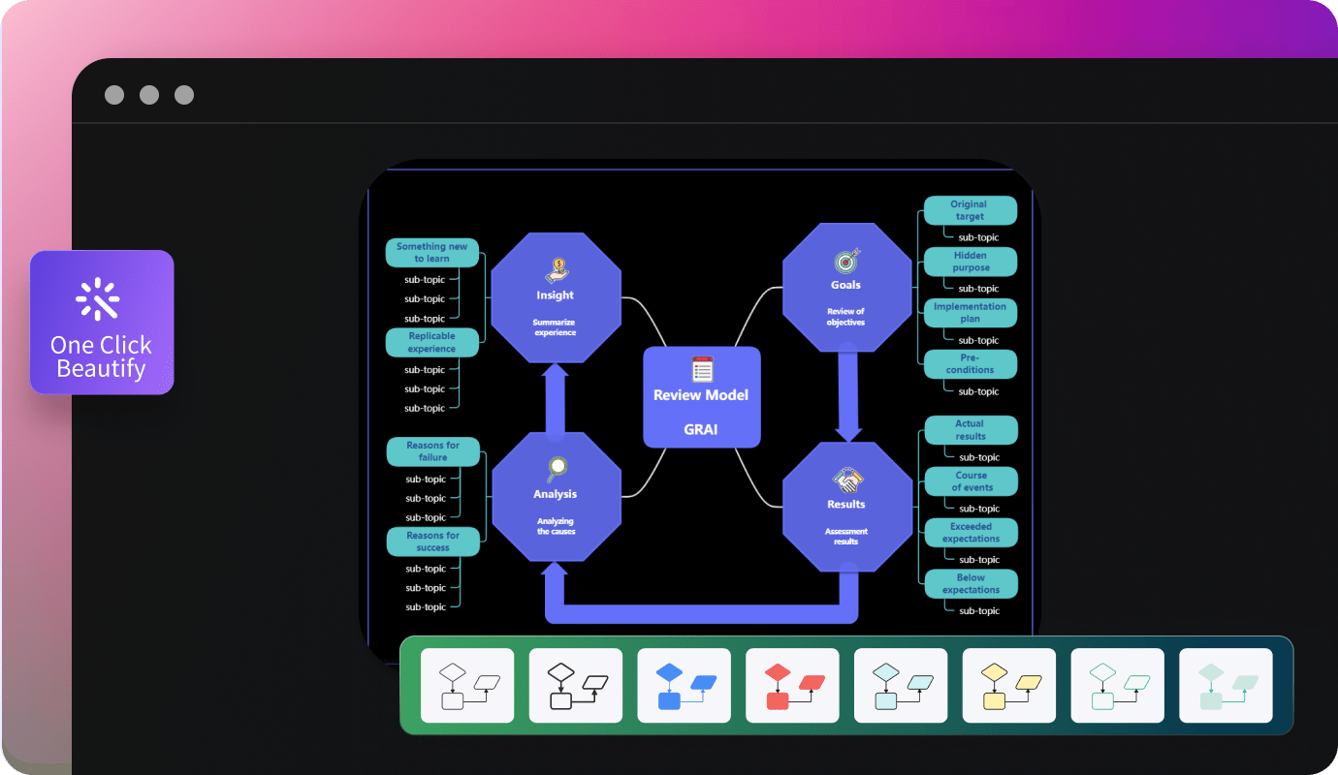
Task: Select the Actual results topic
Action: (x=971, y=430)
